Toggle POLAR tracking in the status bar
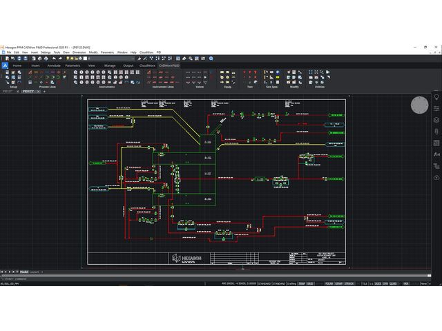The image size is (442, 331). point(329,283)
